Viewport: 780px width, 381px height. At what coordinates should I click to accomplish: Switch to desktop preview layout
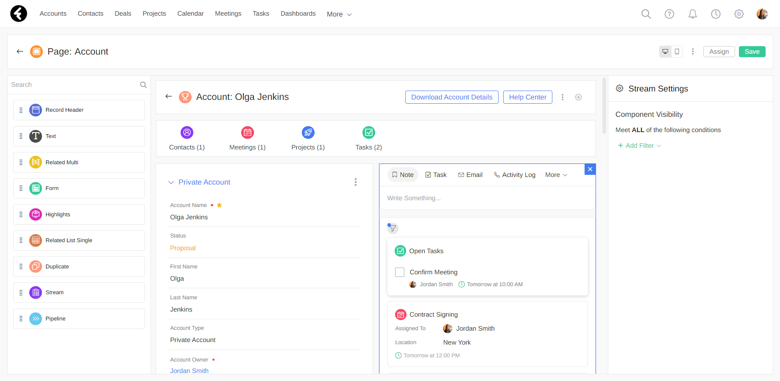[665, 52]
